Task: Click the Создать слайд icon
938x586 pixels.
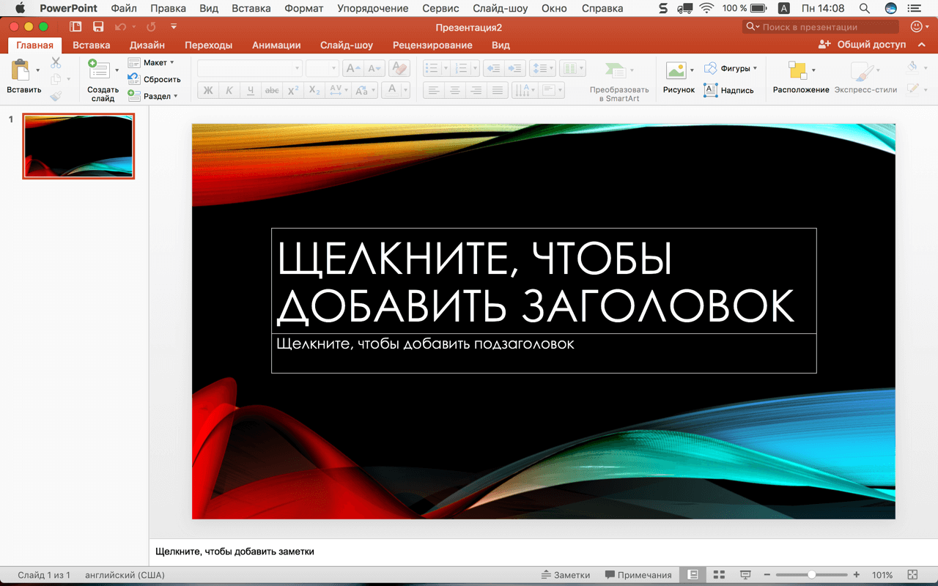Action: tap(98, 71)
